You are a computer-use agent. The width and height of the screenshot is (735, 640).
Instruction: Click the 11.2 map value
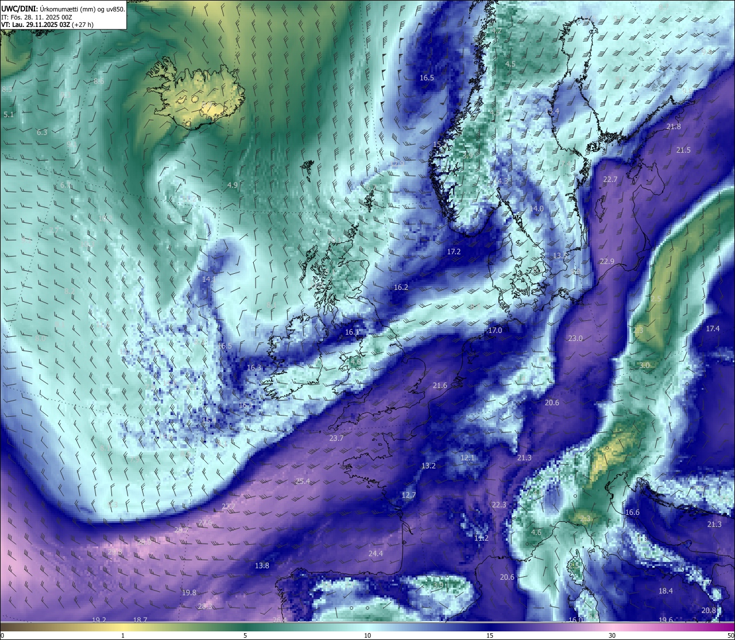coord(481,538)
